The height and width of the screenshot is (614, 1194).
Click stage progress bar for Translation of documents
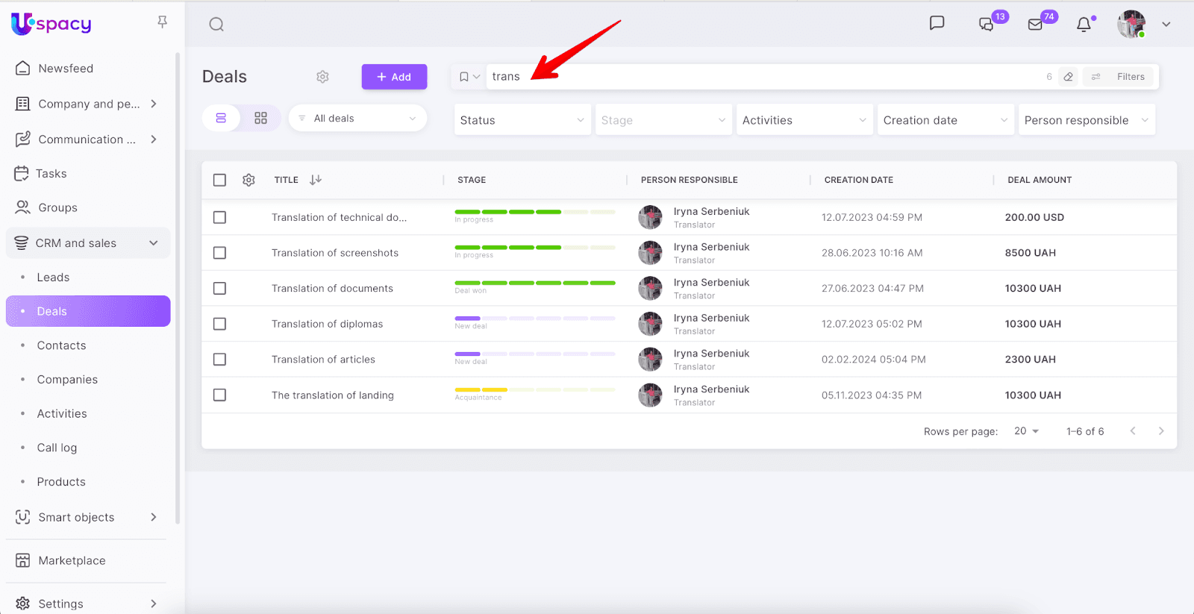pos(534,283)
